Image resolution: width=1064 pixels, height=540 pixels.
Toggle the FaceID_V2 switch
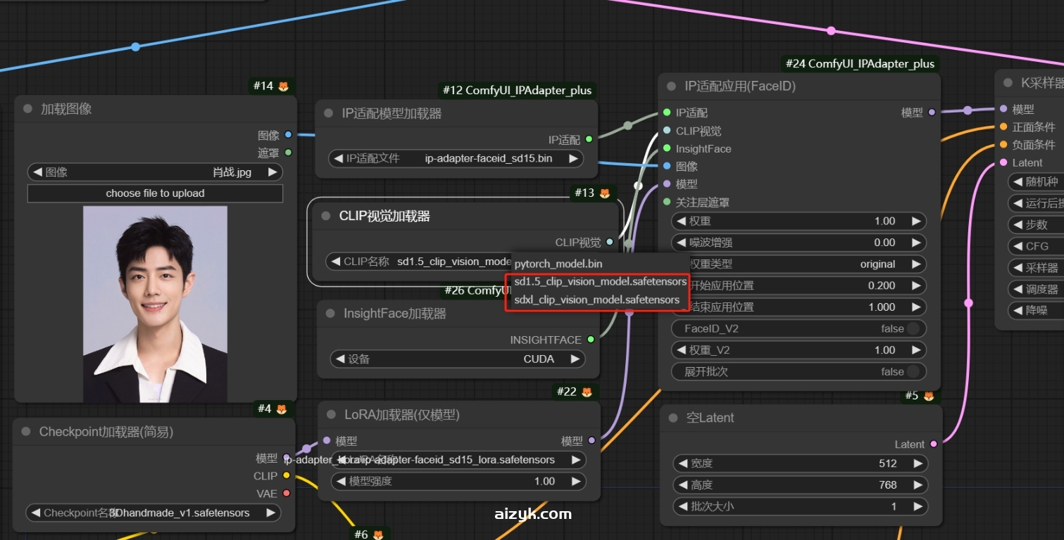tap(913, 328)
